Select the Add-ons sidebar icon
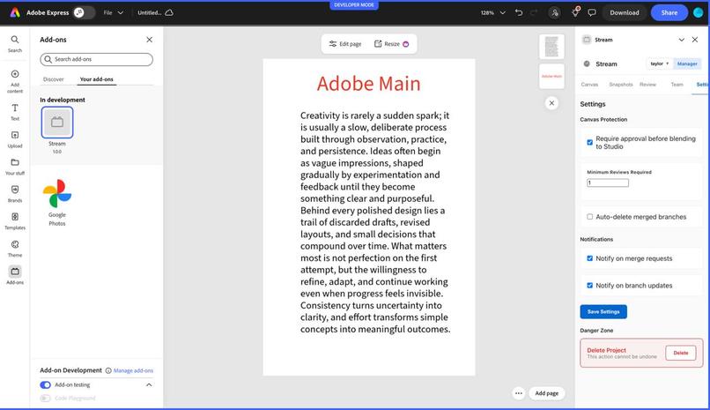The width and height of the screenshot is (710, 410). pos(15,275)
